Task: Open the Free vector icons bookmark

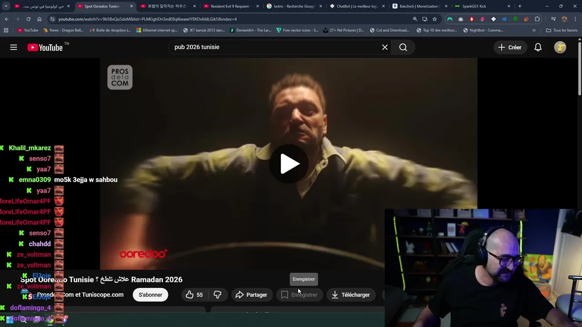Action: pos(297,30)
